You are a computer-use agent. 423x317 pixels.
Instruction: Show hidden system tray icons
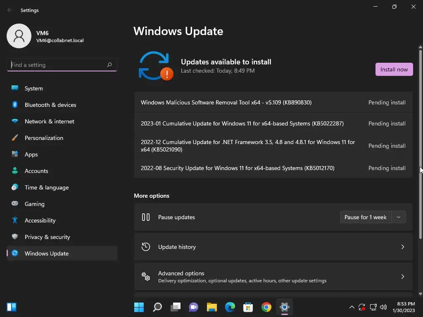[352, 307]
